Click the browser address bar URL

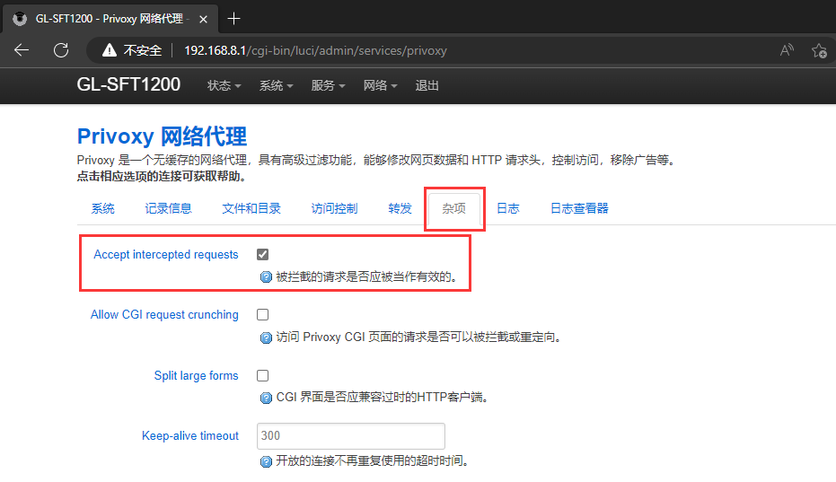pos(316,50)
